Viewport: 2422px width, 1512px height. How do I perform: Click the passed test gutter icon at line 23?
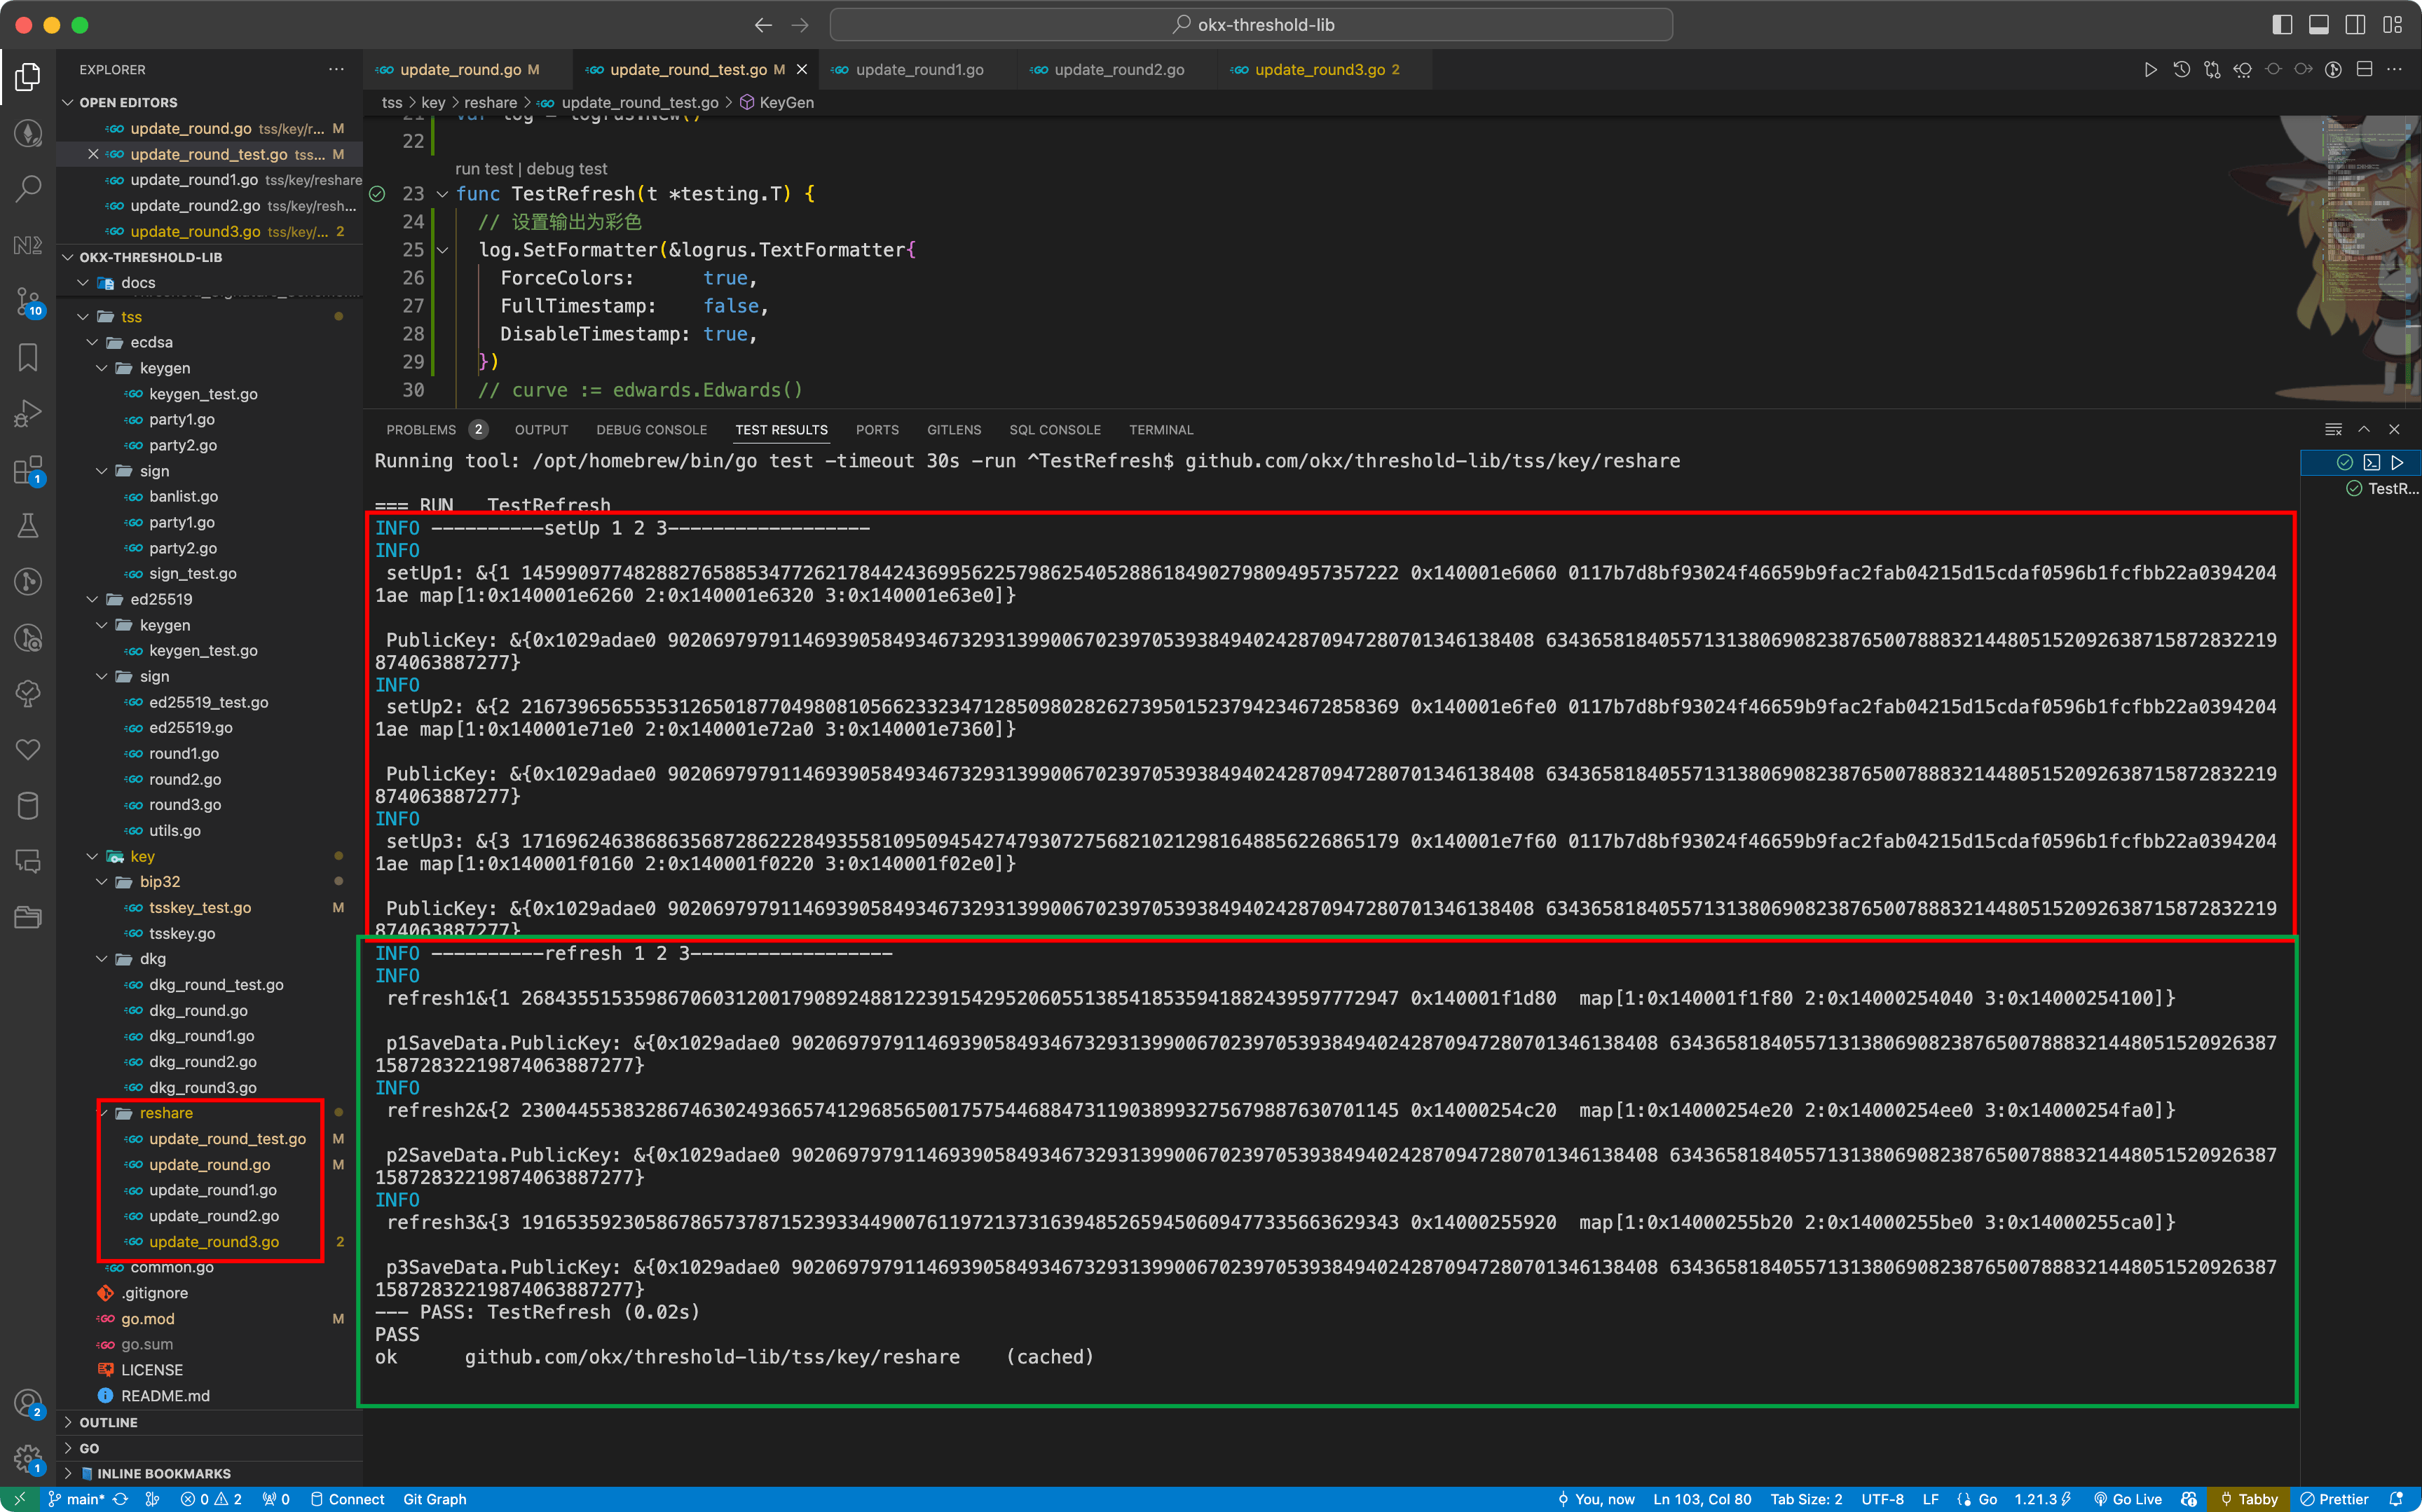coord(377,194)
